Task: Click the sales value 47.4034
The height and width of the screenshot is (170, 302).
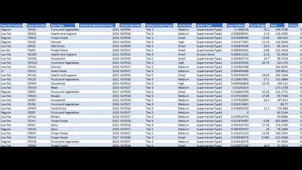Action: pos(279,142)
